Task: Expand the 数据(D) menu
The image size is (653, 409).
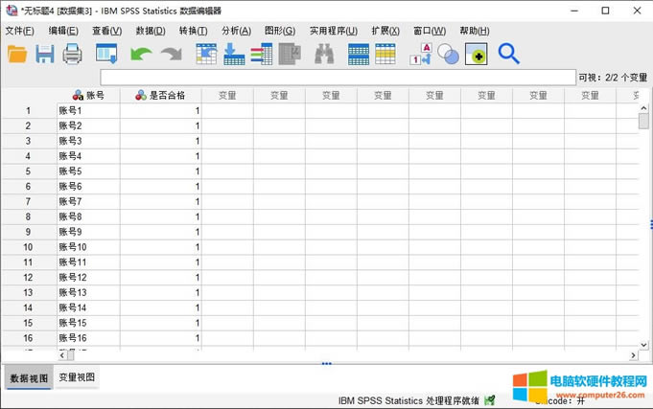Action: click(151, 31)
